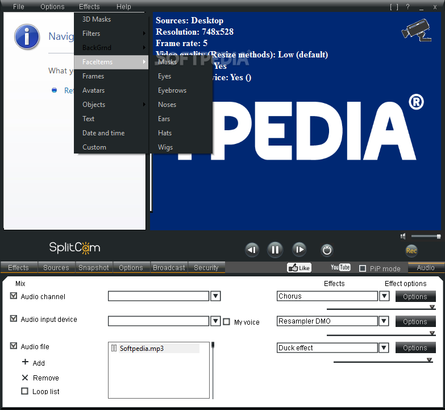Click the round timer icon button
The image size is (445, 410).
[x=327, y=250]
